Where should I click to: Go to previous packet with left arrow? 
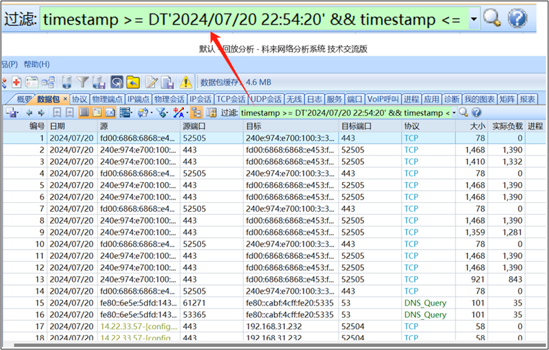click(29, 113)
